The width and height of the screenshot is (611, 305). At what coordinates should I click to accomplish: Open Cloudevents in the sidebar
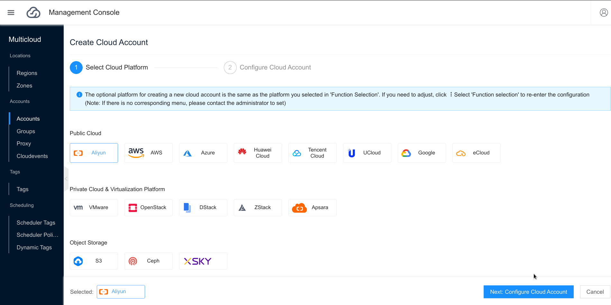click(x=32, y=156)
